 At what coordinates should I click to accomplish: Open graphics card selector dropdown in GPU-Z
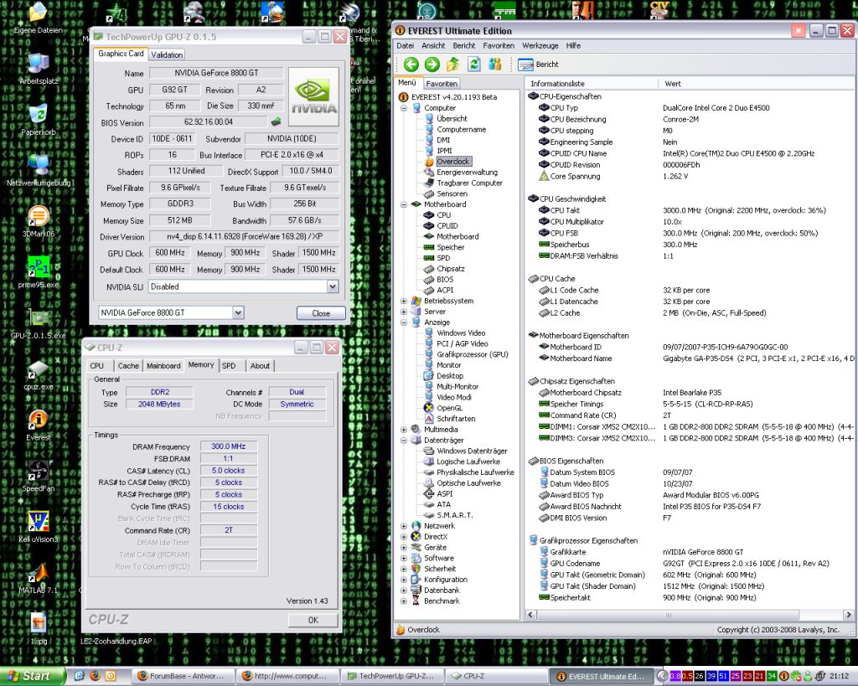(238, 313)
